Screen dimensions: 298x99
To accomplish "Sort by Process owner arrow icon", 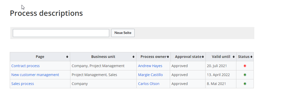I will [x=168, y=57].
